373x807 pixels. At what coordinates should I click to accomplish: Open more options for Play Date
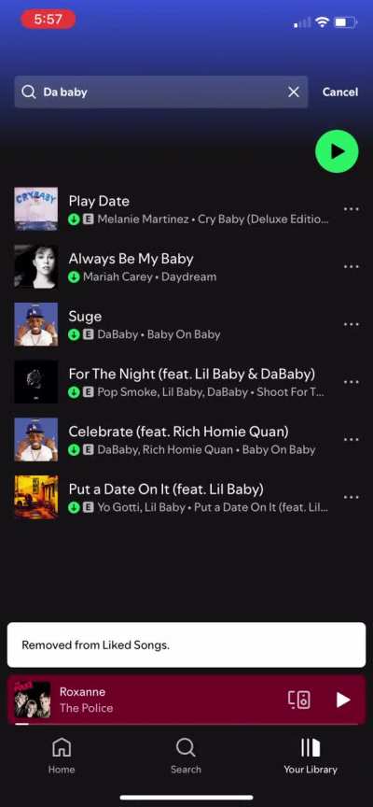click(x=351, y=209)
